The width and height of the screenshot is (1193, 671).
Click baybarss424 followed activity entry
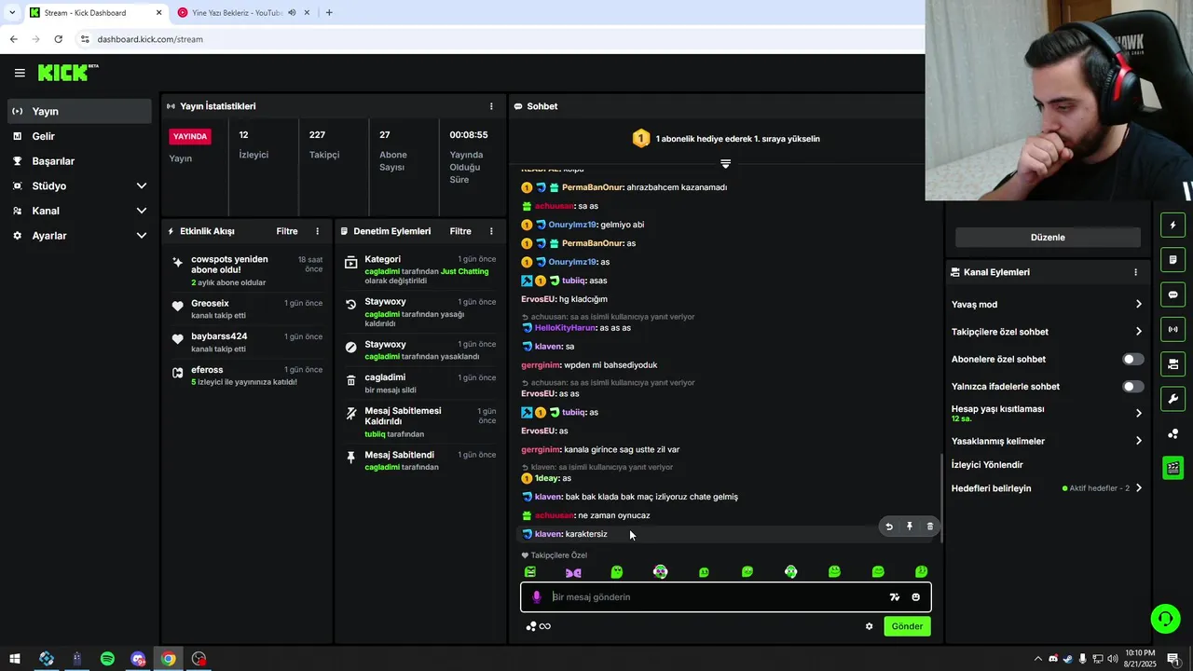[247, 342]
